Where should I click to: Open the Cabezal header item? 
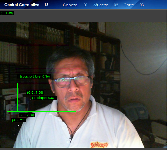pyautogui.click(x=70, y=5)
